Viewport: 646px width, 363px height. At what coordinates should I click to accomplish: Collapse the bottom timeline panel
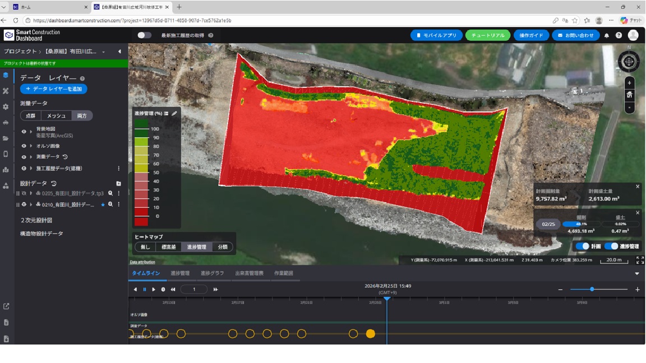(637, 274)
